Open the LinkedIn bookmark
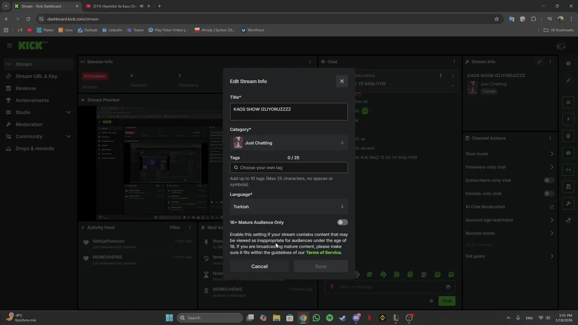The width and height of the screenshot is (578, 325). click(112, 30)
